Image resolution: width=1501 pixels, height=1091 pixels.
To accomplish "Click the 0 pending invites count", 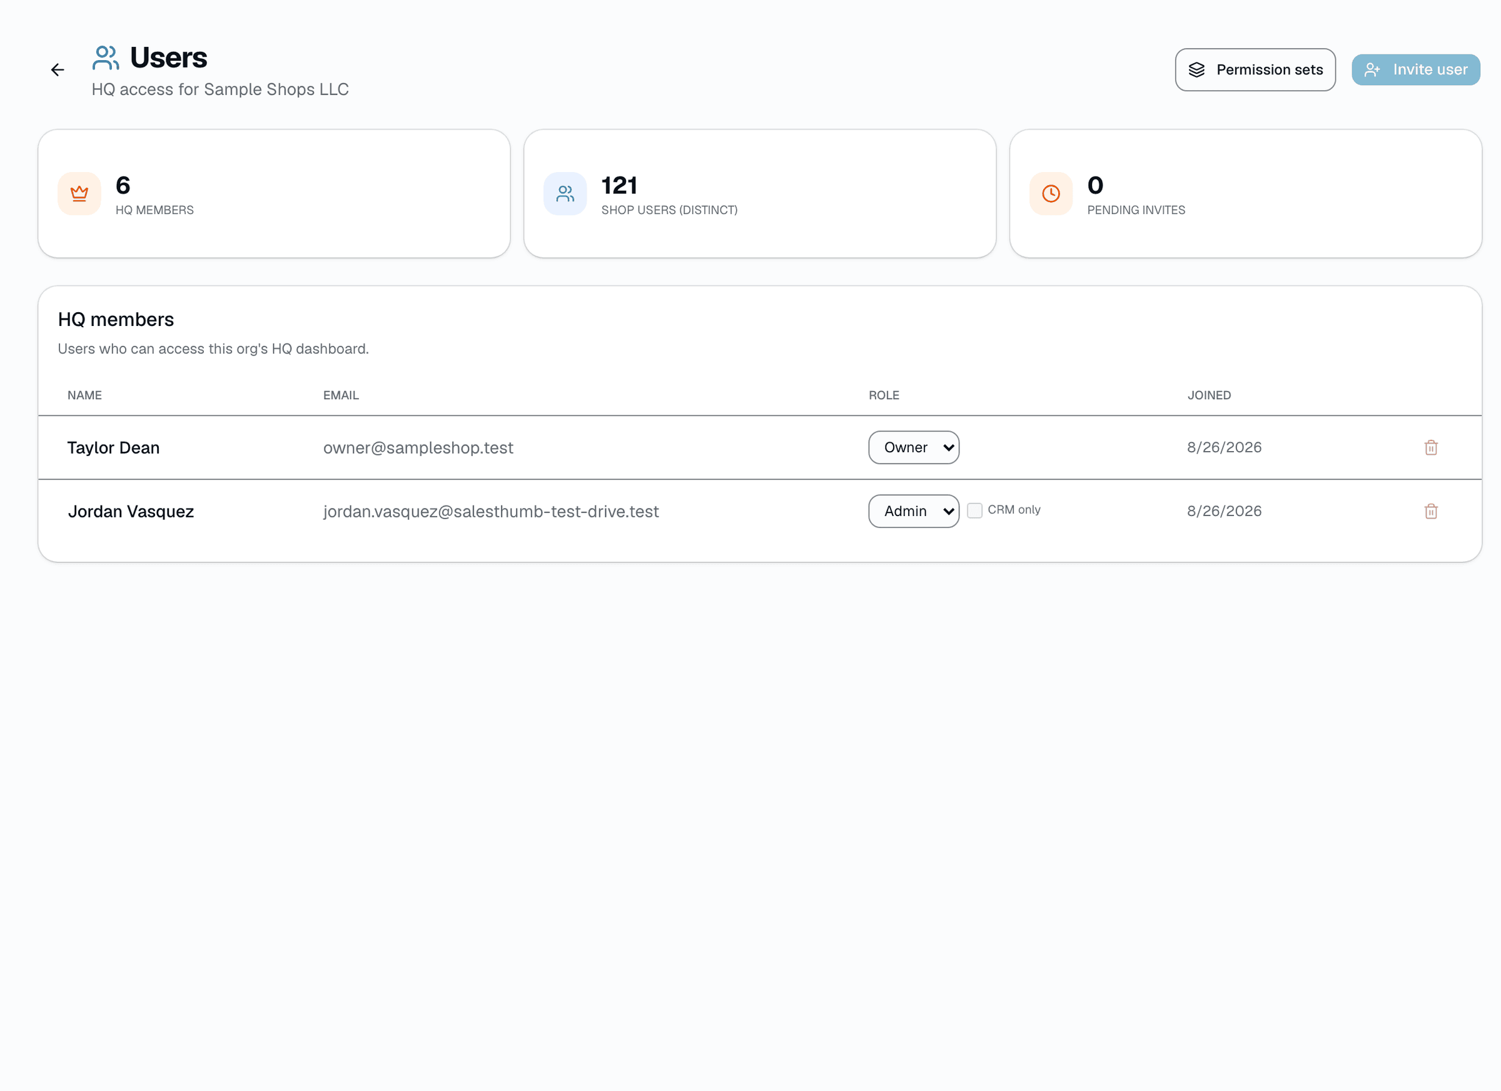I will pos(1095,185).
